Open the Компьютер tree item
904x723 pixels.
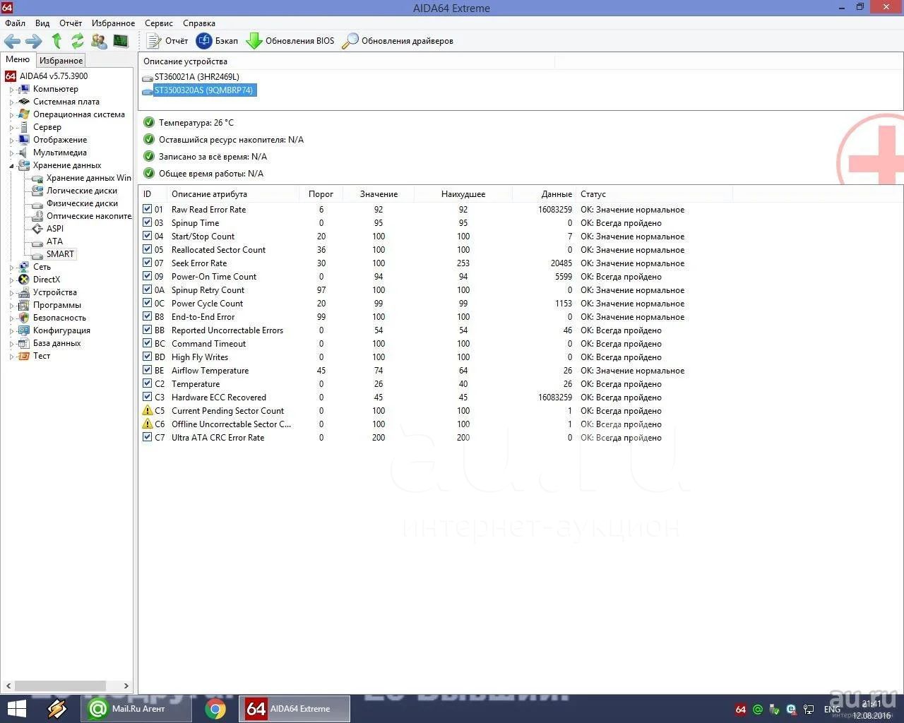coord(49,89)
